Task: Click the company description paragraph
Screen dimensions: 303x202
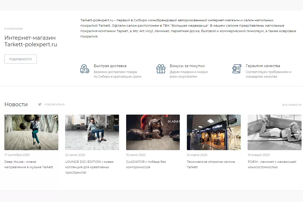Action: [x=188, y=28]
